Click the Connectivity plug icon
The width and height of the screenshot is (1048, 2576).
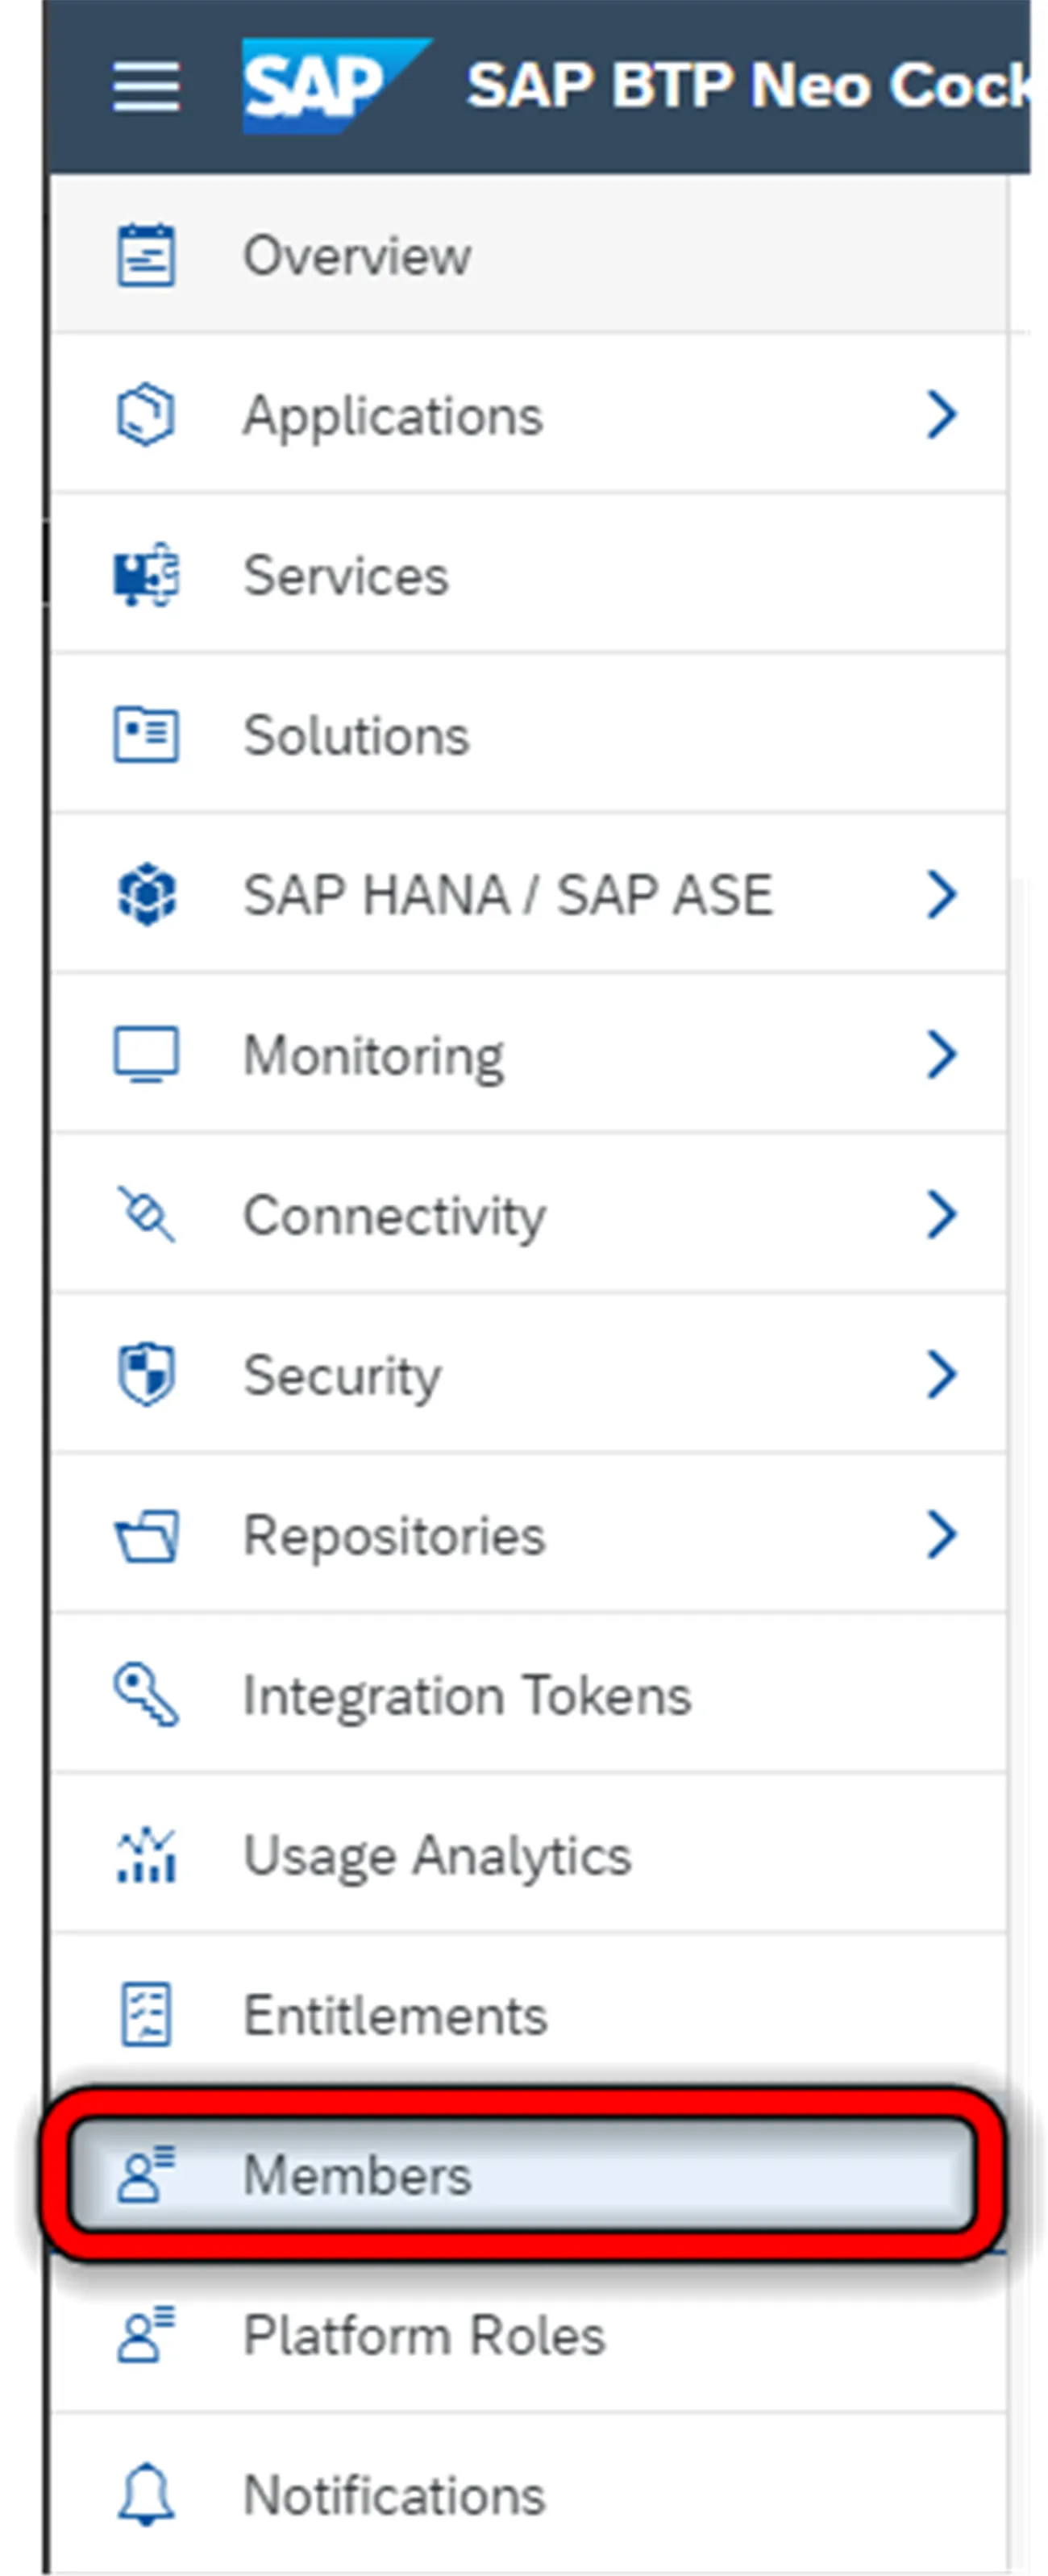(x=146, y=1214)
